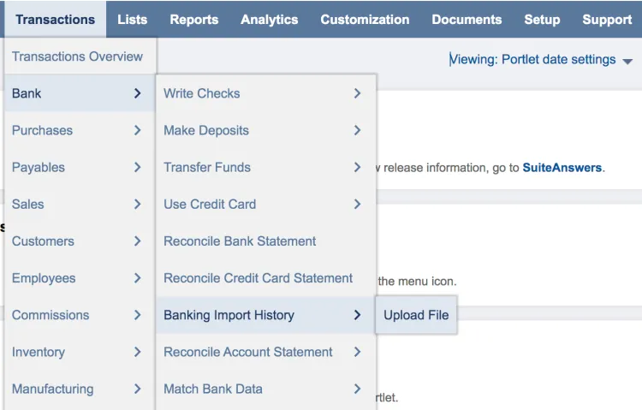
Task: Expand submenu chevron next to Commissions
Action: pos(138,315)
